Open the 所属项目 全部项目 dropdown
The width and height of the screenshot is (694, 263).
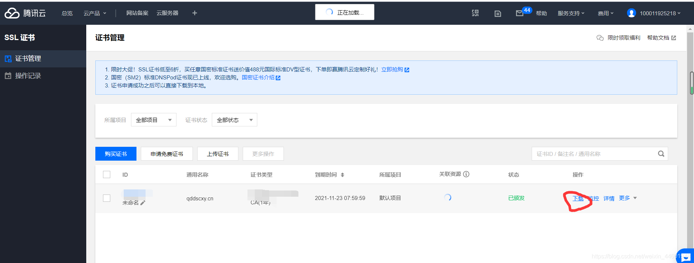click(x=154, y=120)
